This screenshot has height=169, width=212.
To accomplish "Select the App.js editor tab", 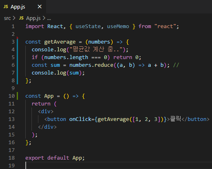I will [x=23, y=7].
